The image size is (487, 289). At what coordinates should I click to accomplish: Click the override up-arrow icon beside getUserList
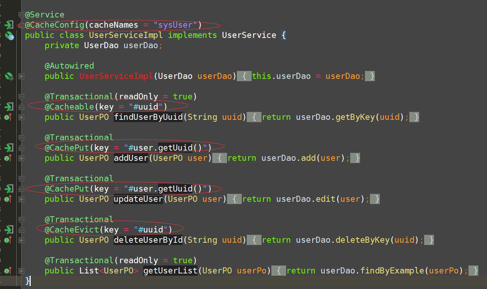[x=8, y=270]
